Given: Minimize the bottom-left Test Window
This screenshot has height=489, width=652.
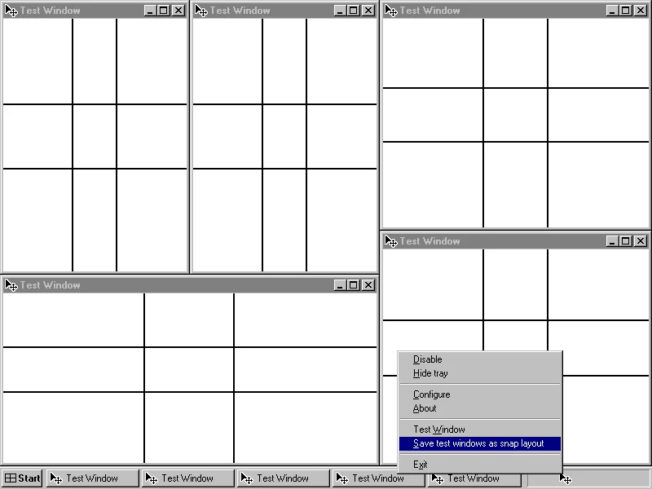Looking at the screenshot, I should click(340, 284).
